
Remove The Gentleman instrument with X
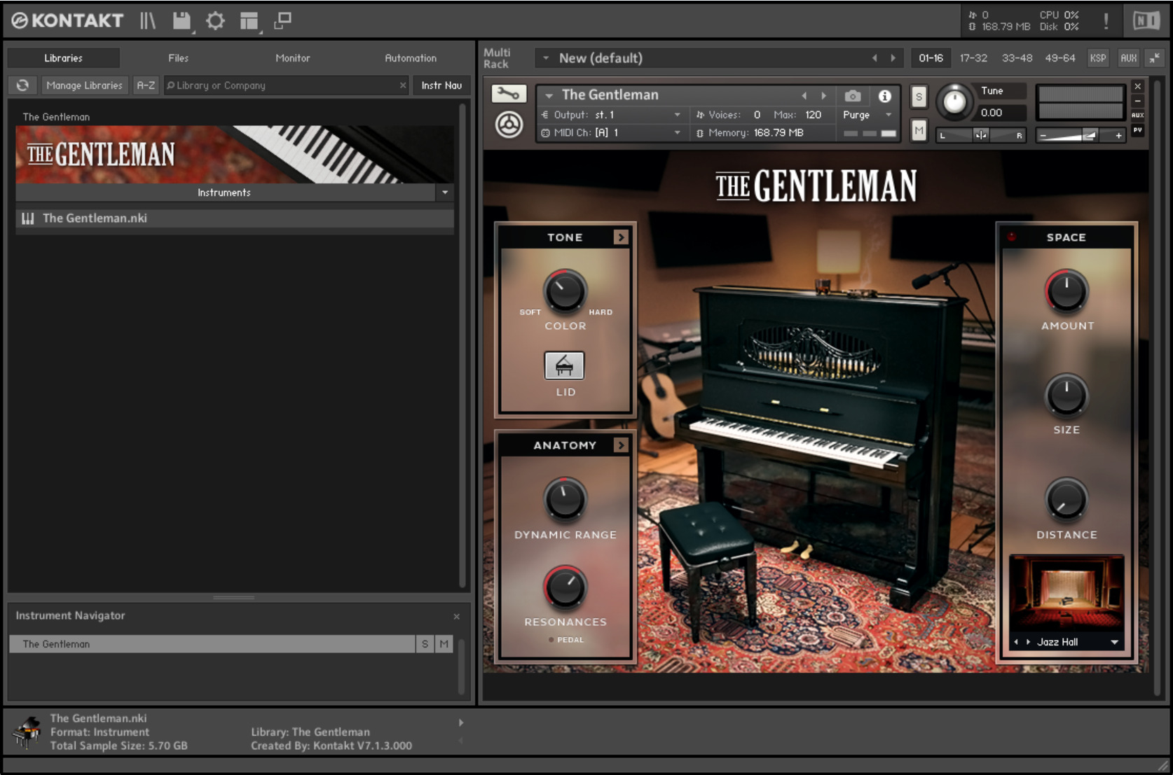(x=1138, y=86)
